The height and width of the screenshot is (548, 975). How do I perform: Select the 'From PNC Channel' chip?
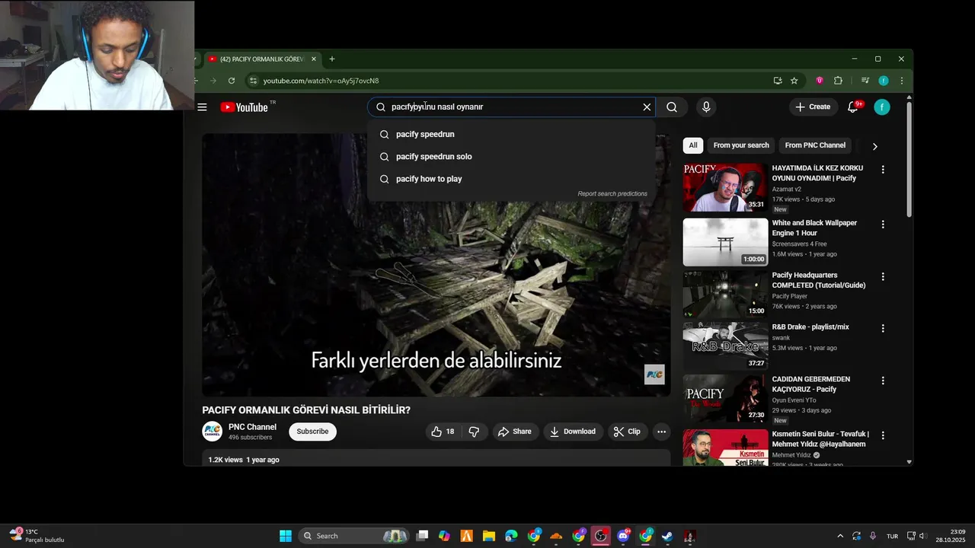[815, 145]
